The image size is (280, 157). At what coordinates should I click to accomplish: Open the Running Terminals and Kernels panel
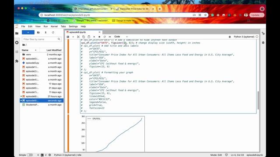click(17, 43)
